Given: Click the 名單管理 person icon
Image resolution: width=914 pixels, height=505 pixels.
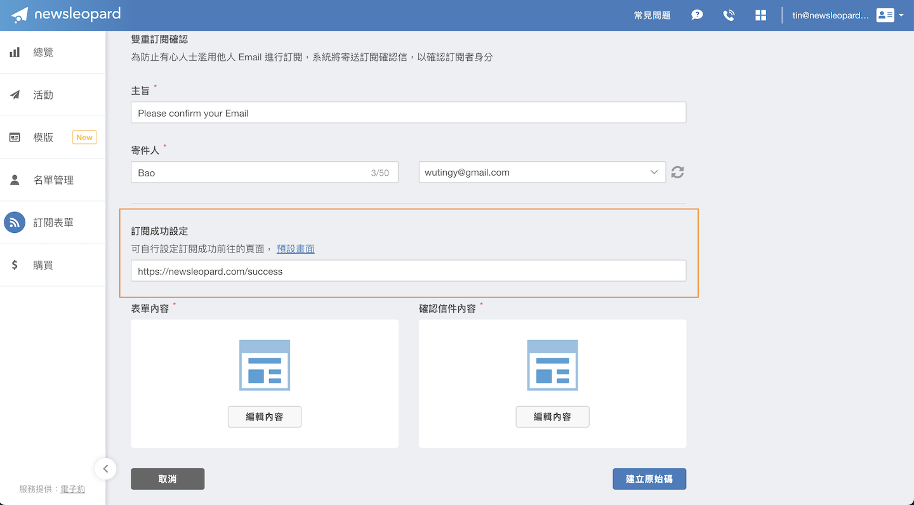Looking at the screenshot, I should [x=15, y=180].
